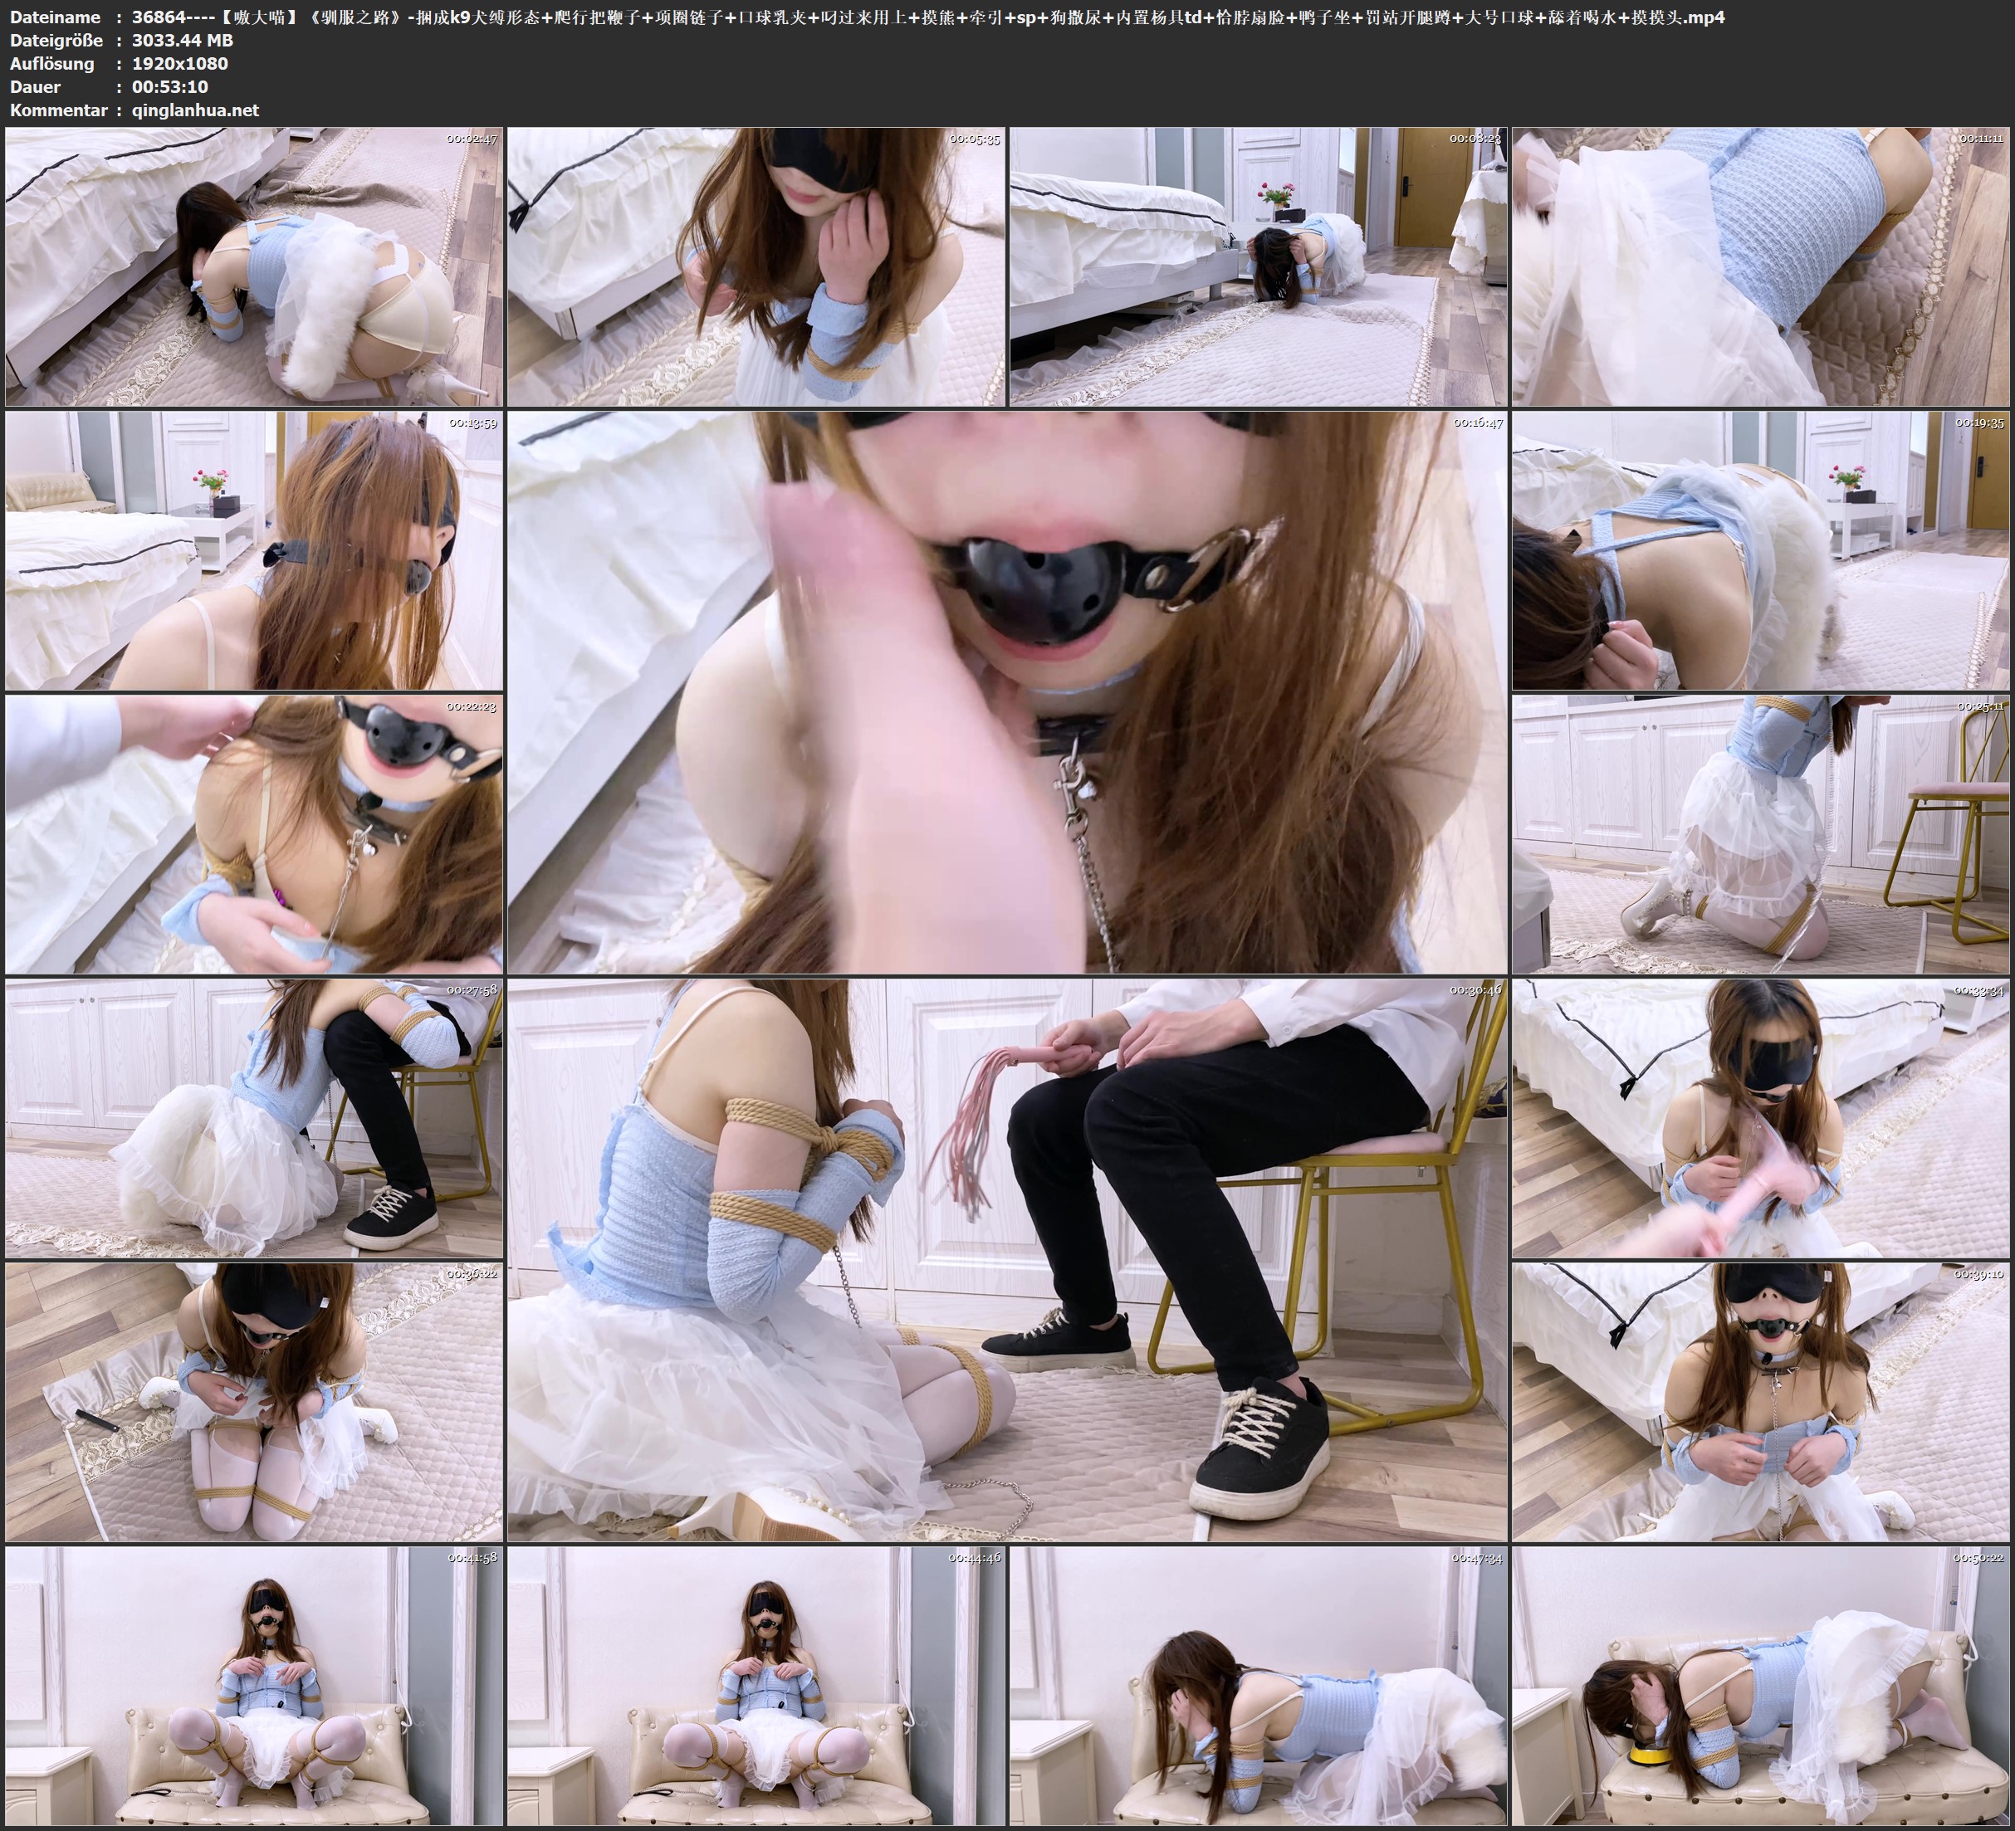Select the thumbnail timestamped 00:25:11

(1760, 833)
